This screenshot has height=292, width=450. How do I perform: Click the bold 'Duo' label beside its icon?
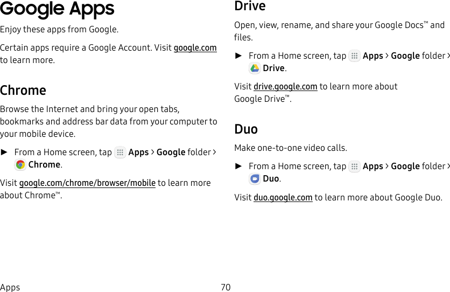[271, 178]
